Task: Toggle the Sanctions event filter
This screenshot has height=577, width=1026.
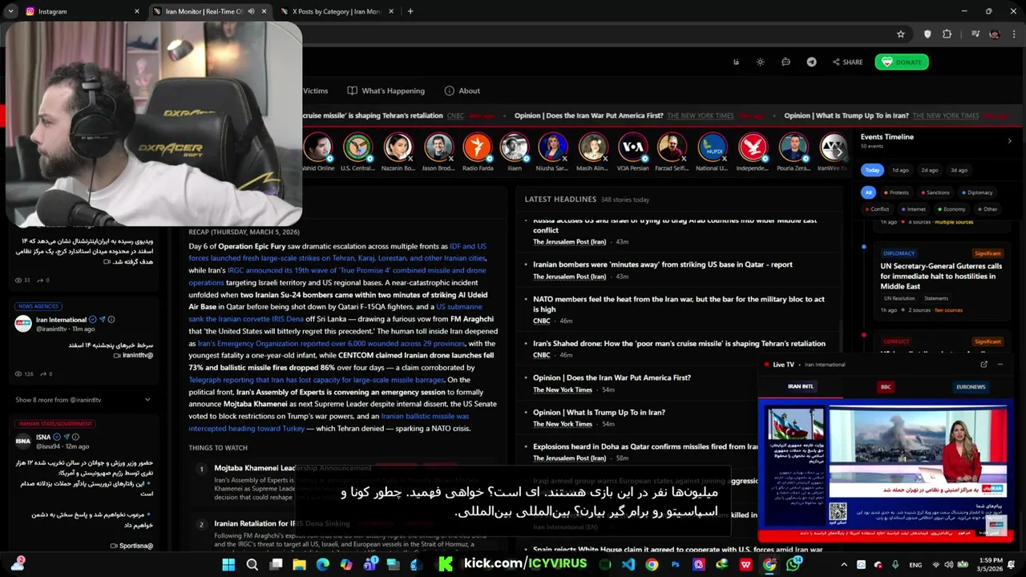Action: click(x=935, y=192)
